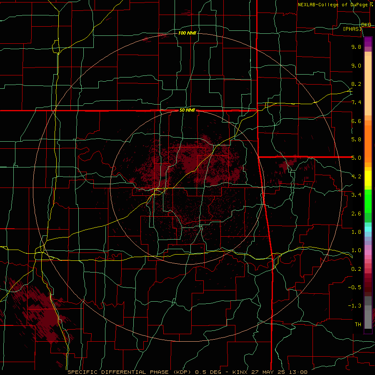This screenshot has width=375, height=375.
Task: Click the small echo east of the thick red state line
Action: (x=287, y=165)
